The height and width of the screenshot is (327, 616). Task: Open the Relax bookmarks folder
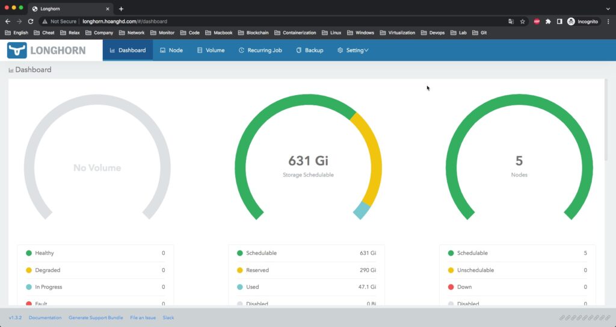point(70,33)
